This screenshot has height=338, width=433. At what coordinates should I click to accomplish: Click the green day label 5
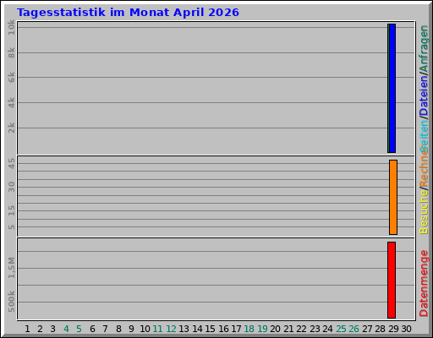coord(79,329)
